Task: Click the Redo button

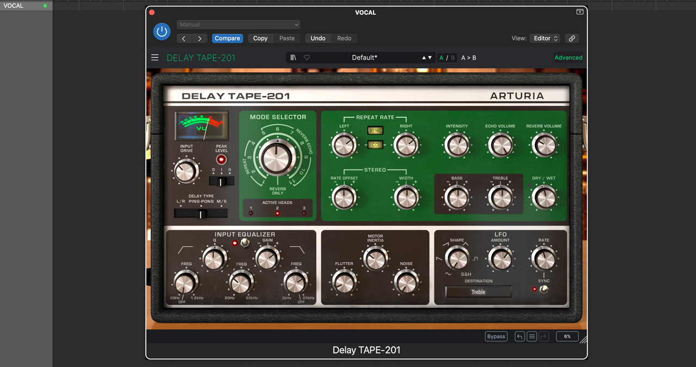Action: click(344, 39)
